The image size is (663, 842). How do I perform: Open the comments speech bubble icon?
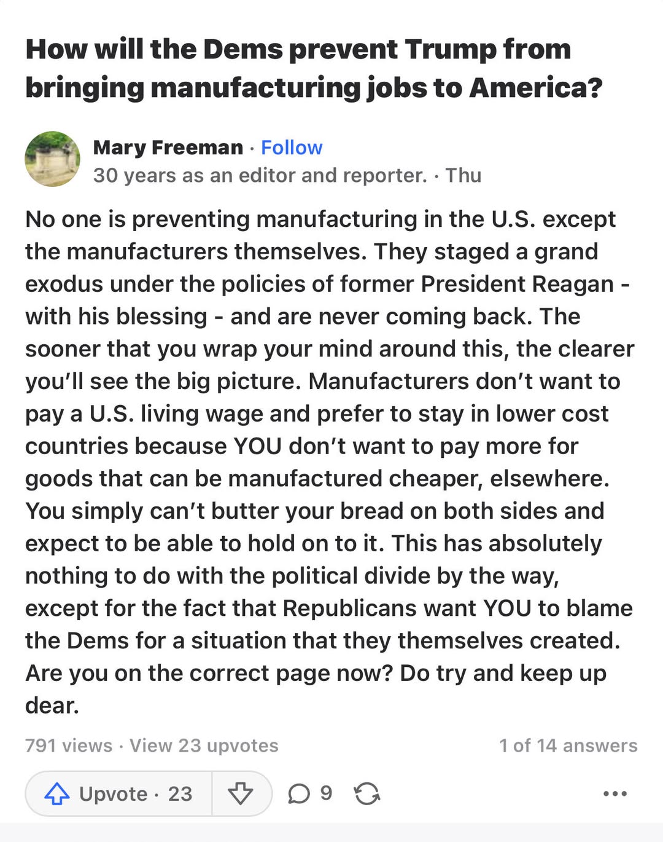click(x=299, y=793)
